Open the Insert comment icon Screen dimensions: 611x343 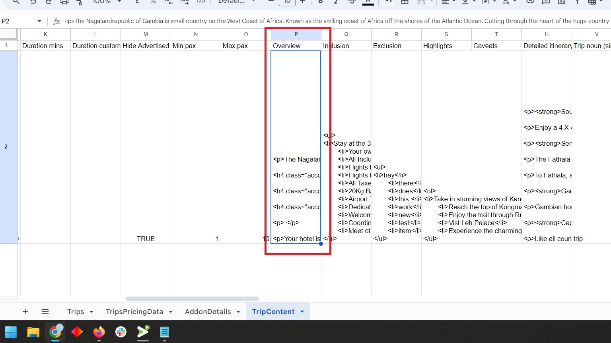[546, 2]
